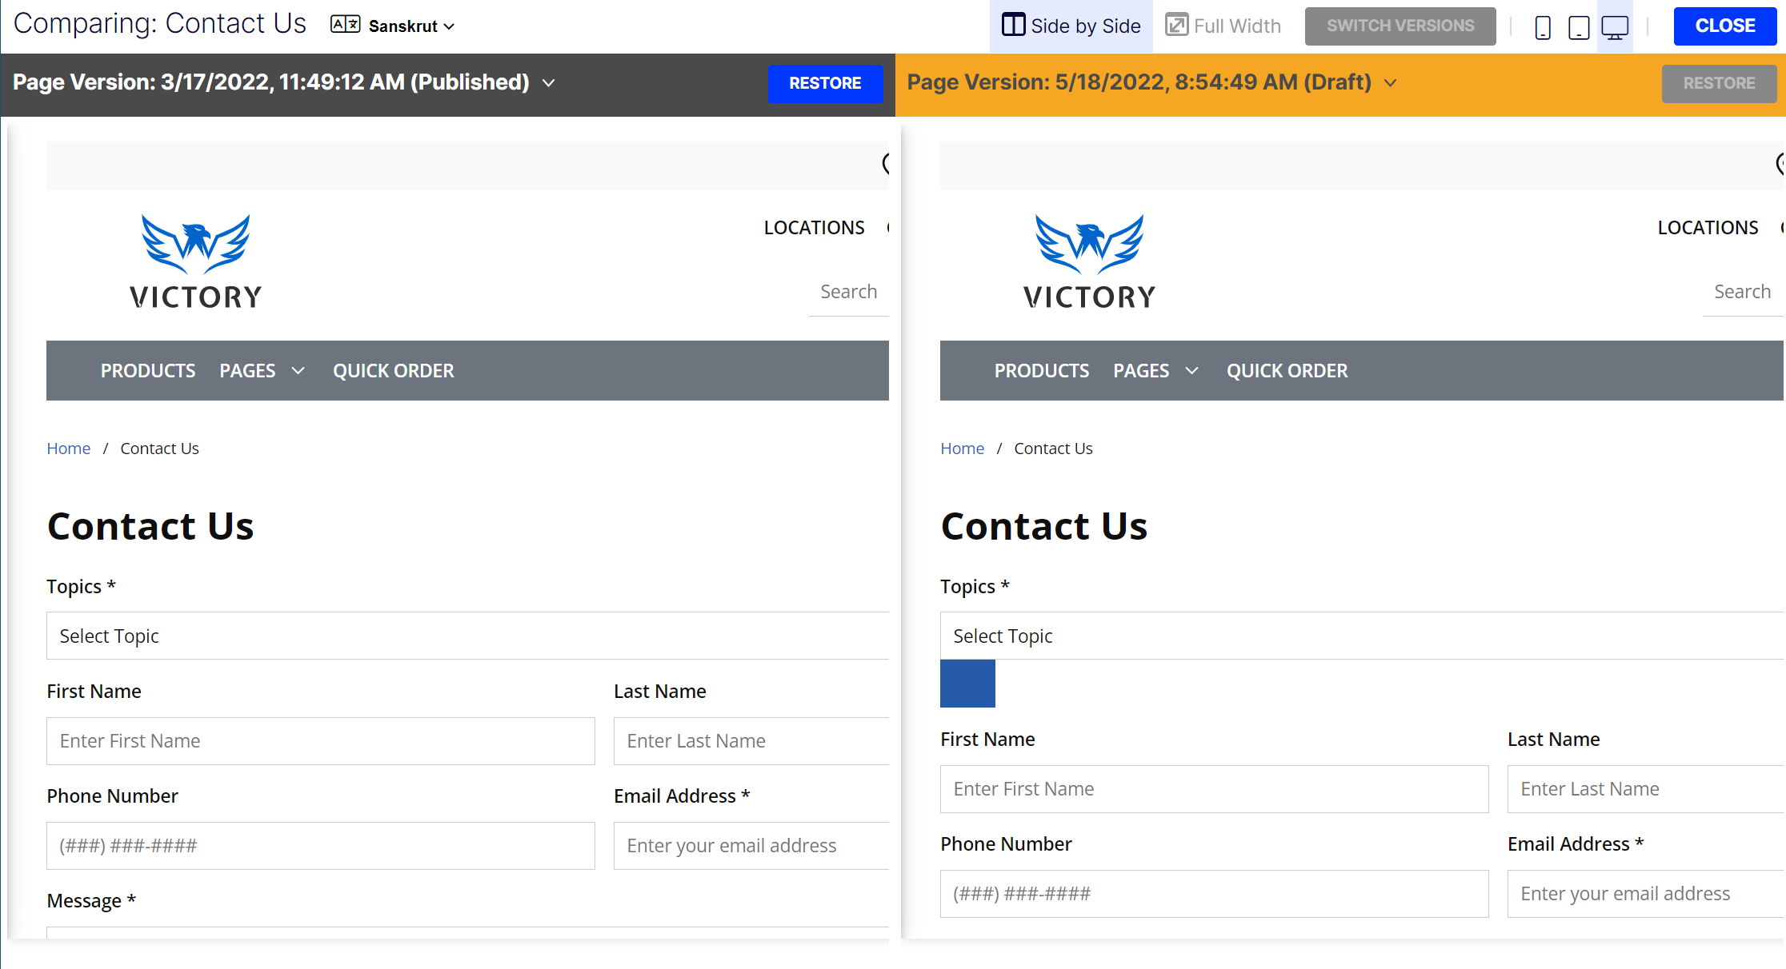This screenshot has width=1786, height=969.
Task: Click the Side by Side layout icon
Action: click(1012, 25)
